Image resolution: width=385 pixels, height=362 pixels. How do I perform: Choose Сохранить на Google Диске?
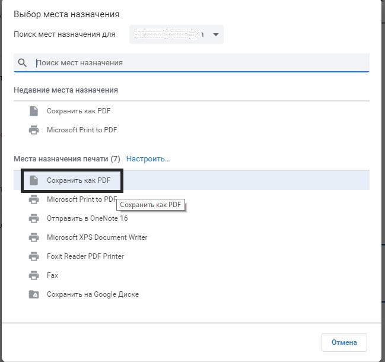[x=93, y=294]
